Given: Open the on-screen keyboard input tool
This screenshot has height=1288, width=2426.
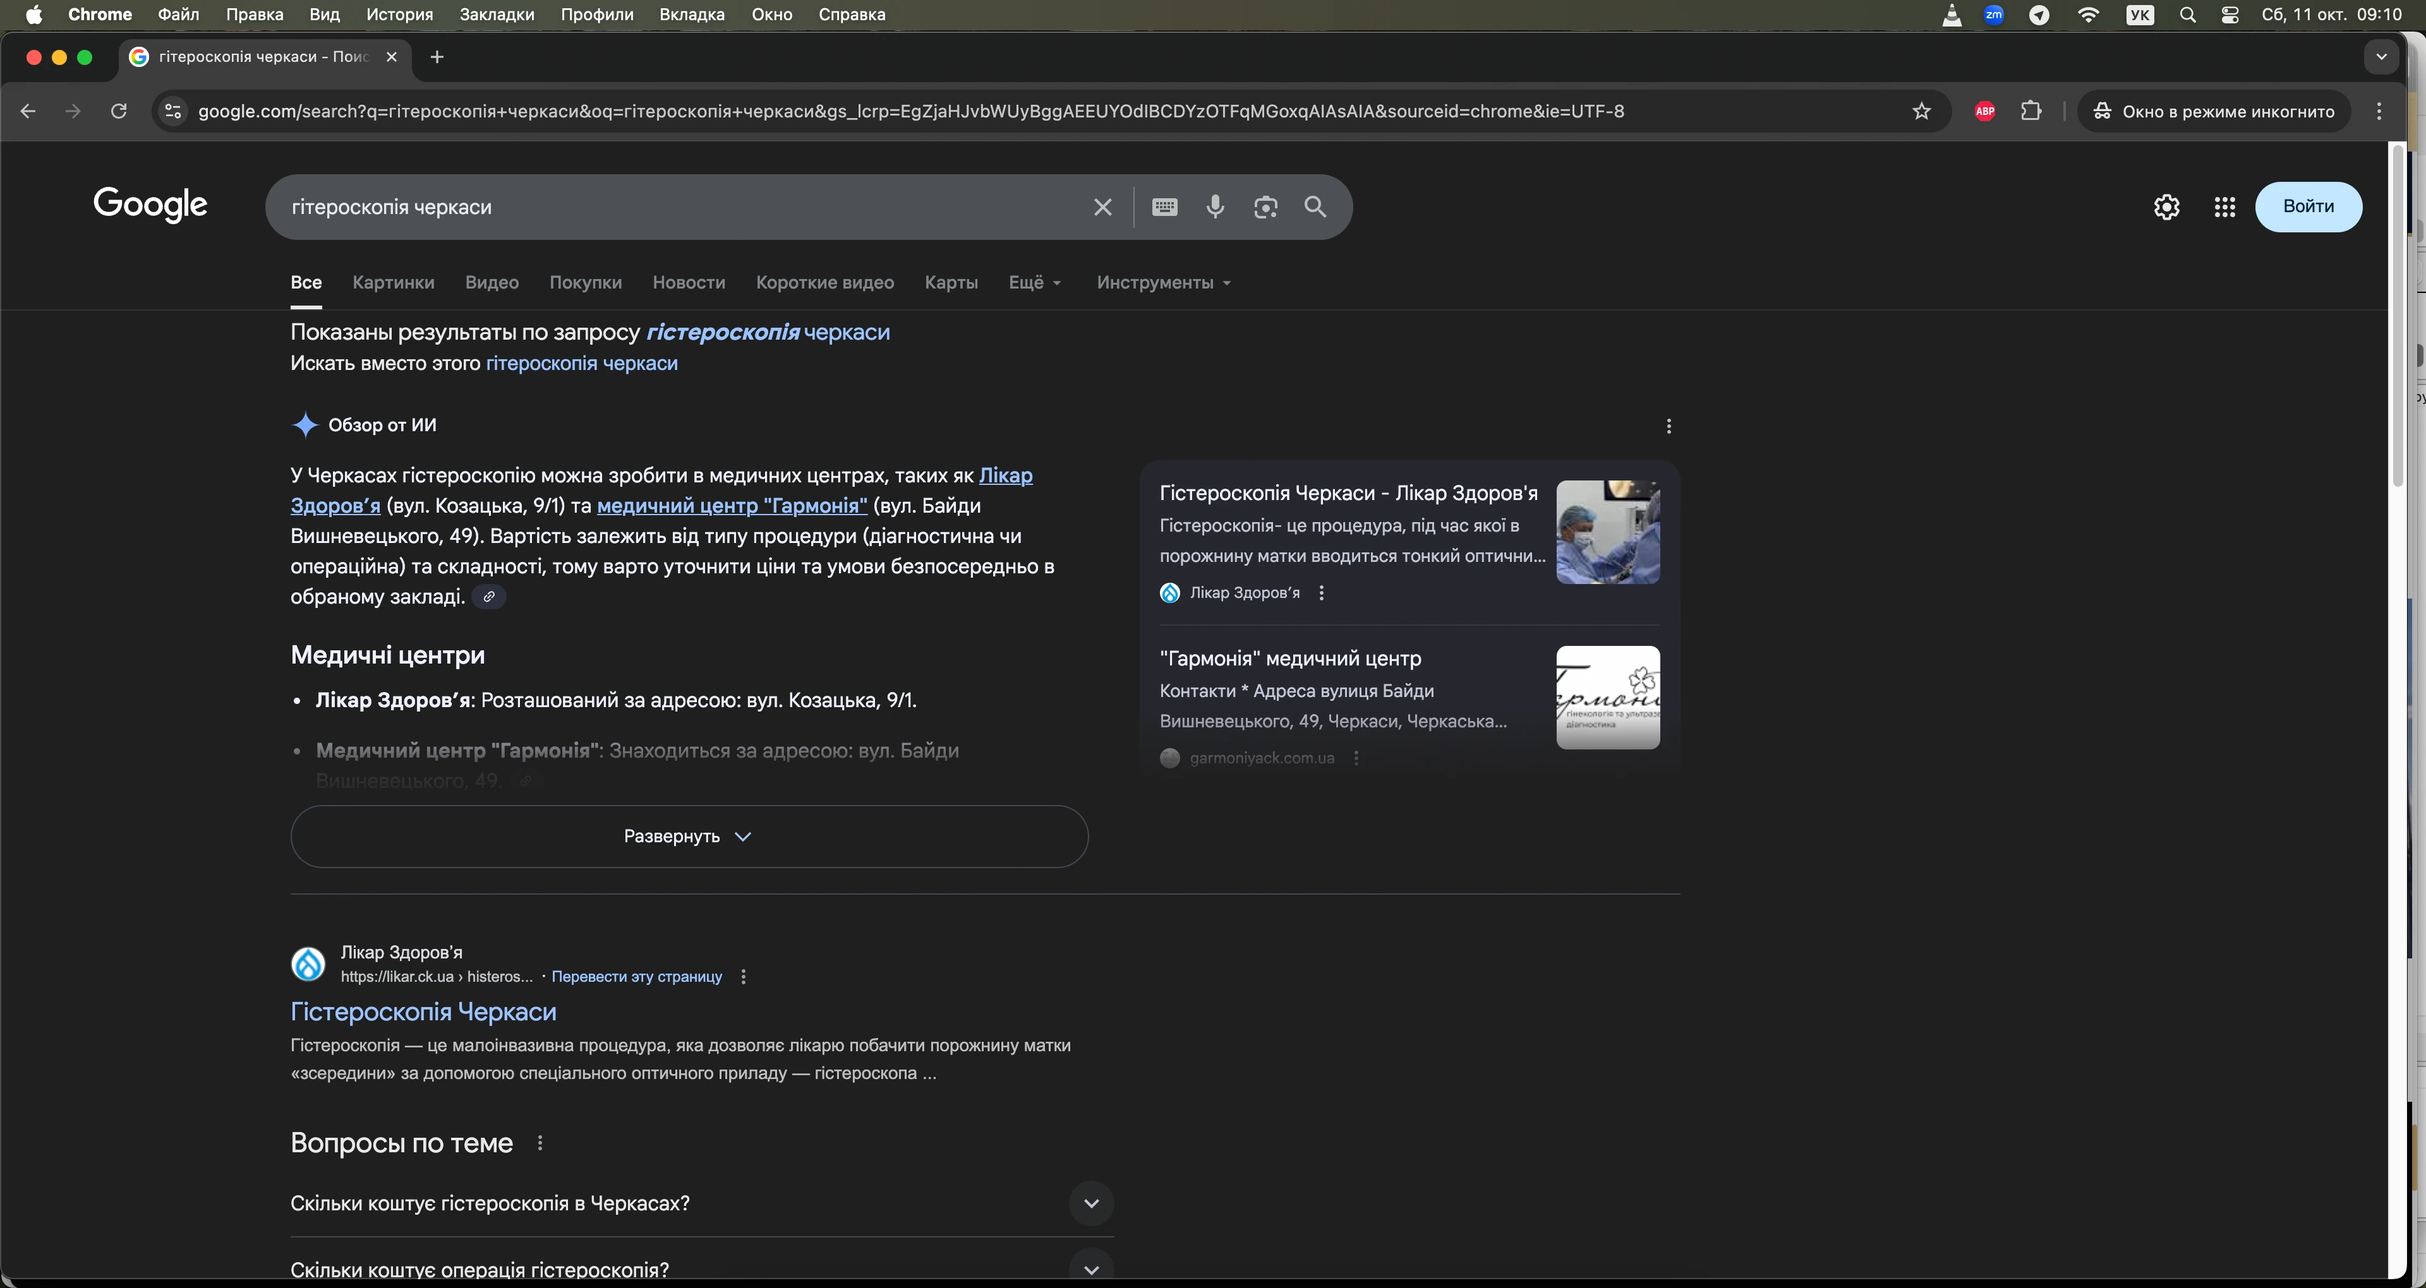Looking at the screenshot, I should coord(1164,207).
